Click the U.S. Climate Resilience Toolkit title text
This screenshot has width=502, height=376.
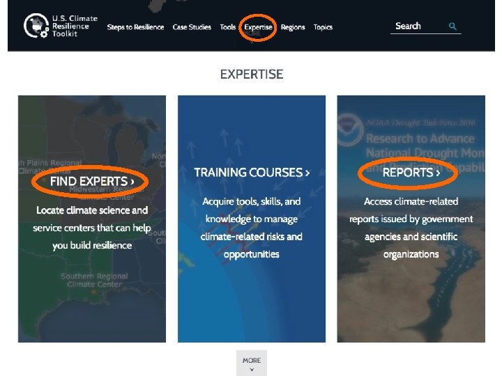click(75, 26)
